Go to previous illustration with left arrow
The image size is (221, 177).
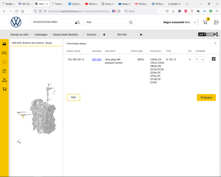click(x=104, y=35)
